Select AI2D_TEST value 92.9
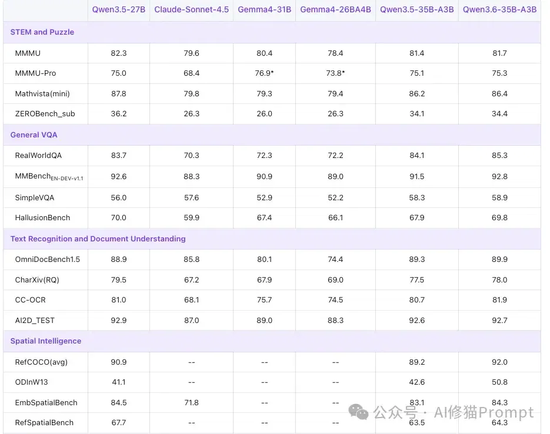 pyautogui.click(x=119, y=321)
